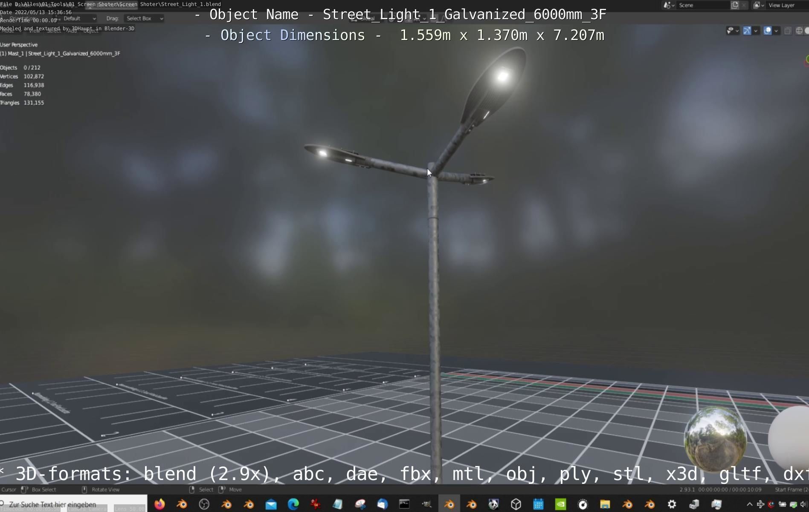Image resolution: width=809 pixels, height=512 pixels.
Task: Click the Rotate View hint in status bar
Action: click(101, 490)
